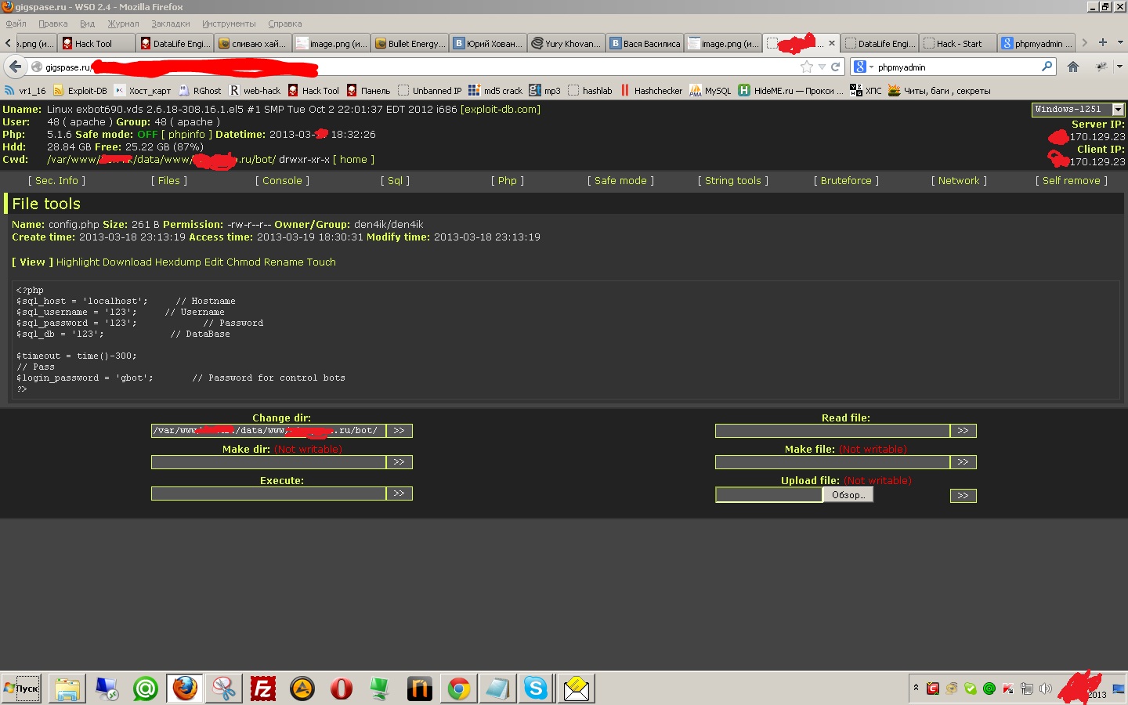Click the search magnifier in the search box

point(1047,67)
